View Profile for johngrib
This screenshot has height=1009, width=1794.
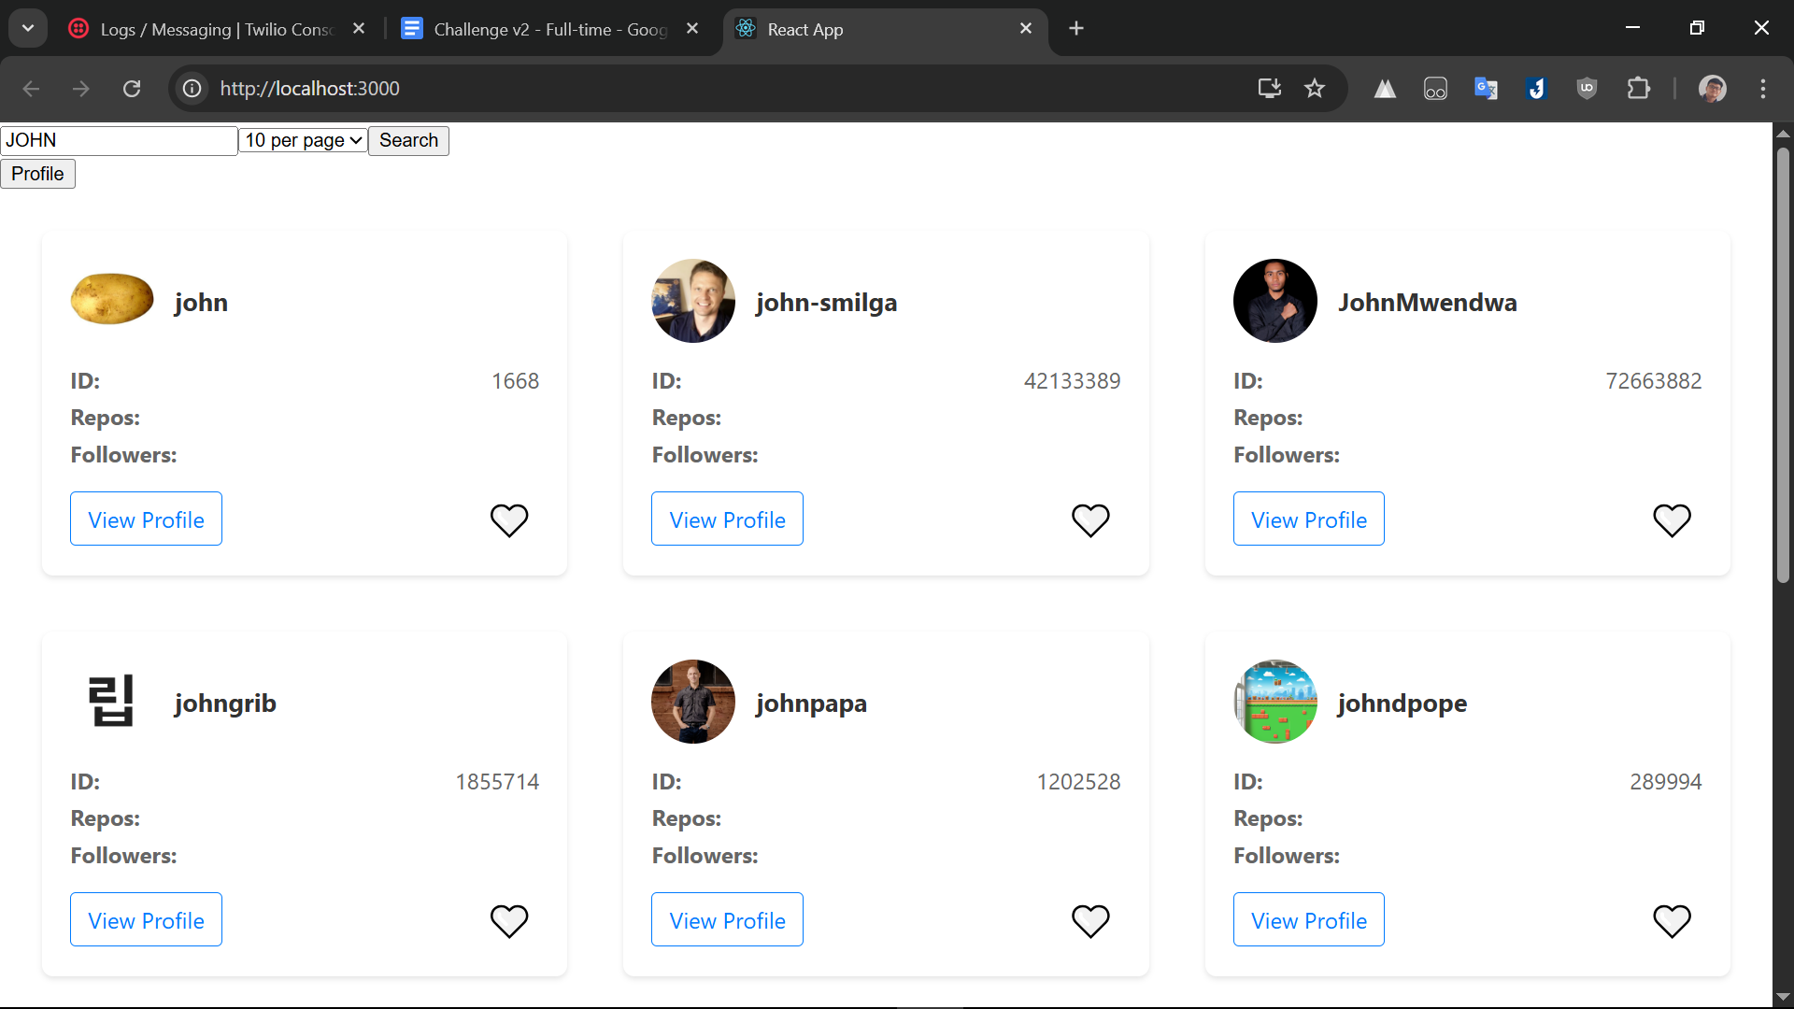[146, 919]
